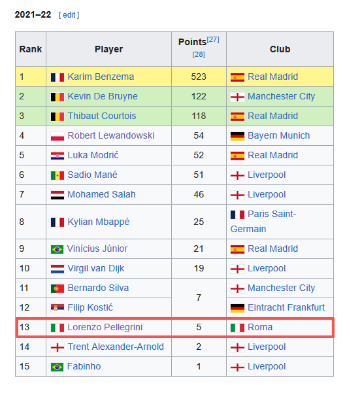Click the Dutch flag beside Virgil van Dijk
The width and height of the screenshot is (345, 393).
[x=57, y=269]
